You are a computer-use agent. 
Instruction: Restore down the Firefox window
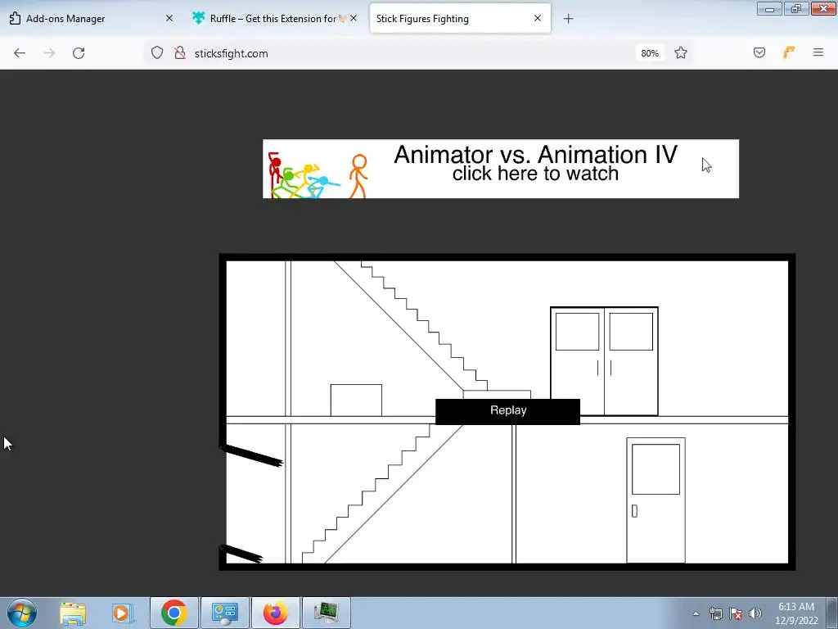[x=796, y=8]
